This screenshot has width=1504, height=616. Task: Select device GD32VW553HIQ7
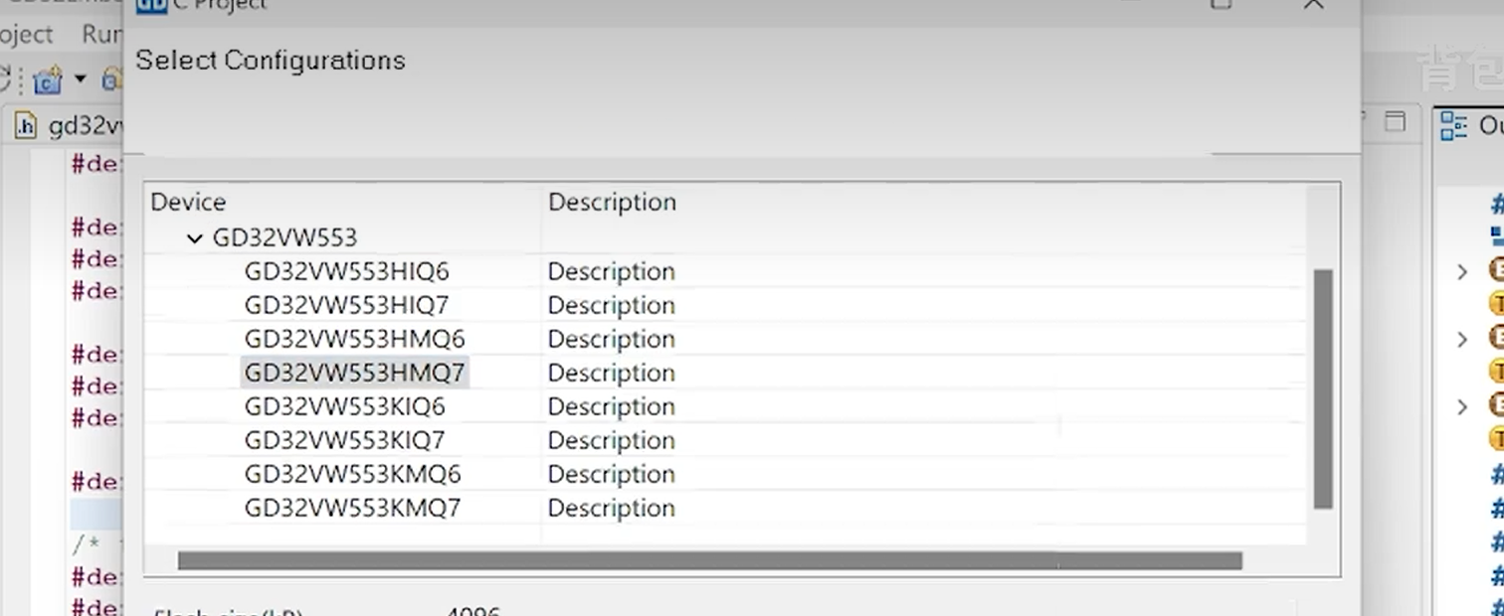click(346, 306)
